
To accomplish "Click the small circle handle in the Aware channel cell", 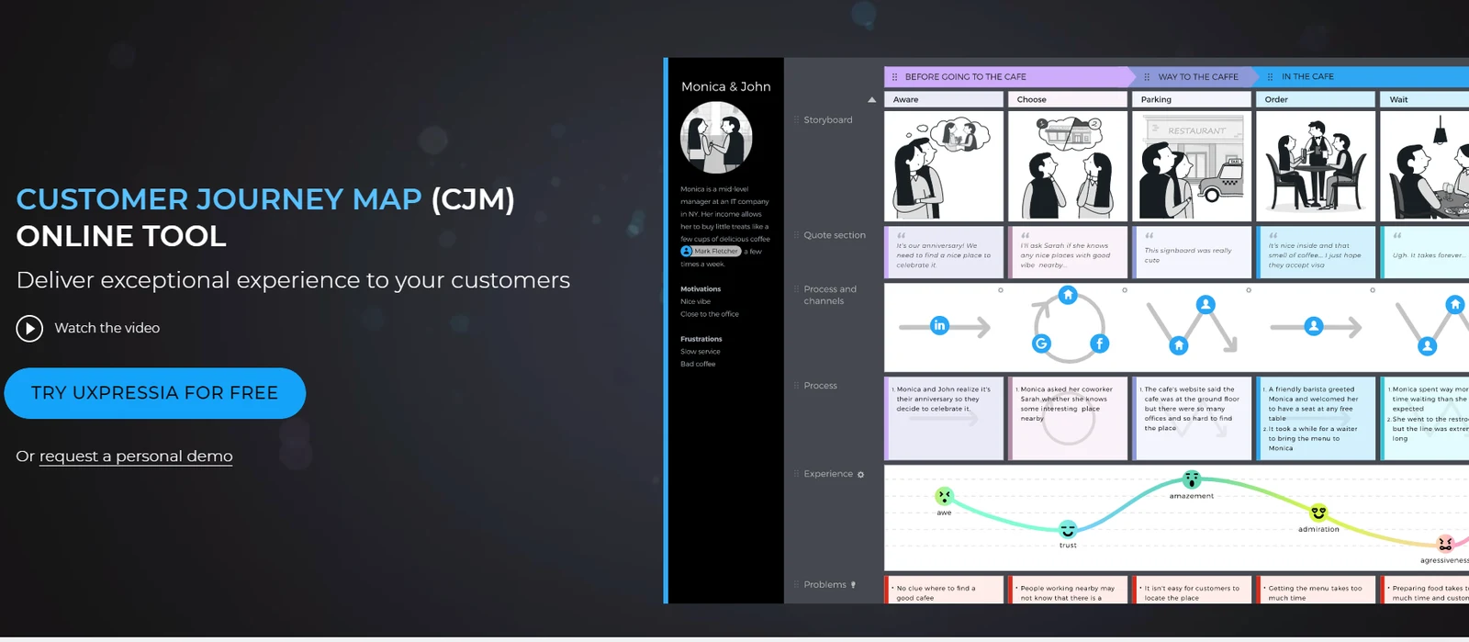I will 1001,290.
